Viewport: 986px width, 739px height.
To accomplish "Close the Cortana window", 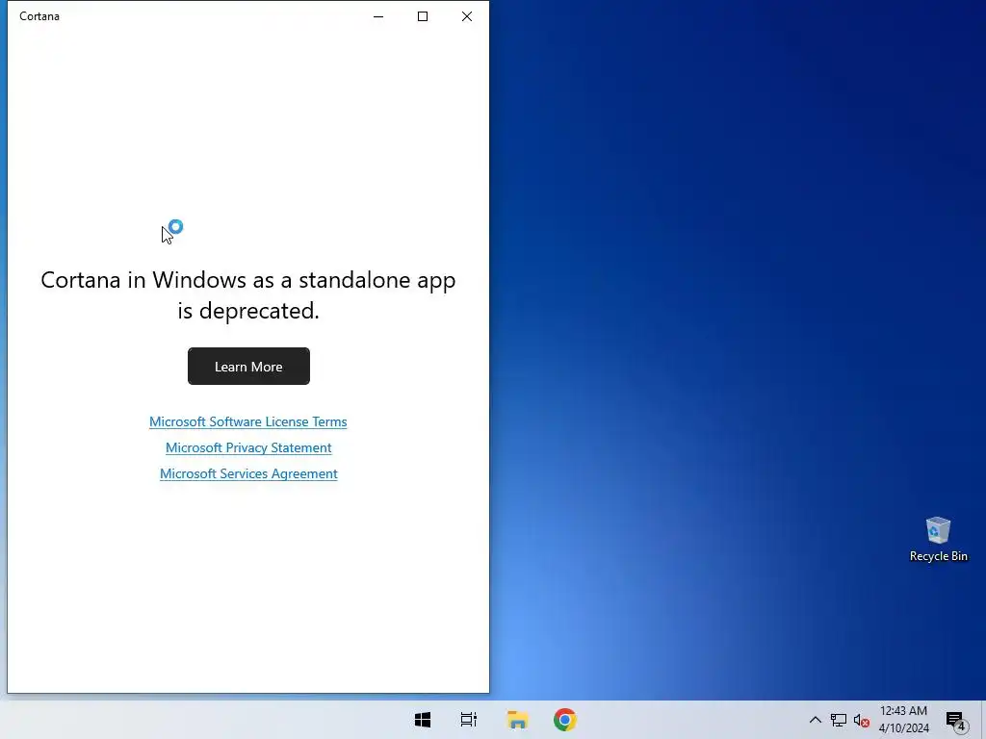I will coord(467,16).
